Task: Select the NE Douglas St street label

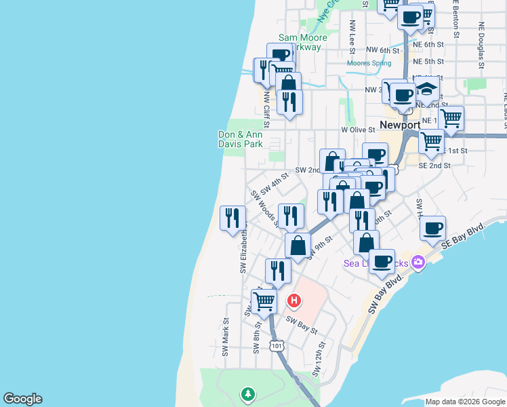Action: (x=481, y=45)
